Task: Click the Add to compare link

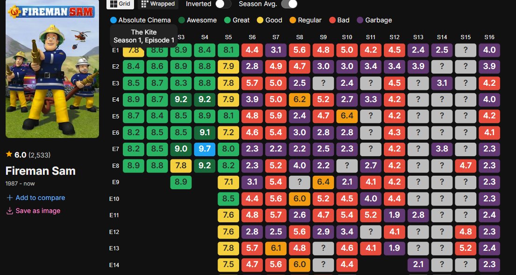Action: (35, 198)
